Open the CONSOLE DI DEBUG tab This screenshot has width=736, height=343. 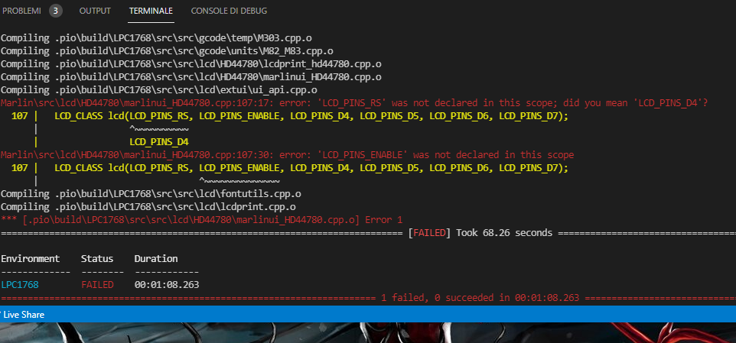coord(229,11)
